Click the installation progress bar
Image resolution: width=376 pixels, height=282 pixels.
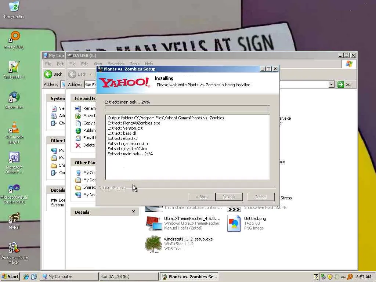[187, 109]
